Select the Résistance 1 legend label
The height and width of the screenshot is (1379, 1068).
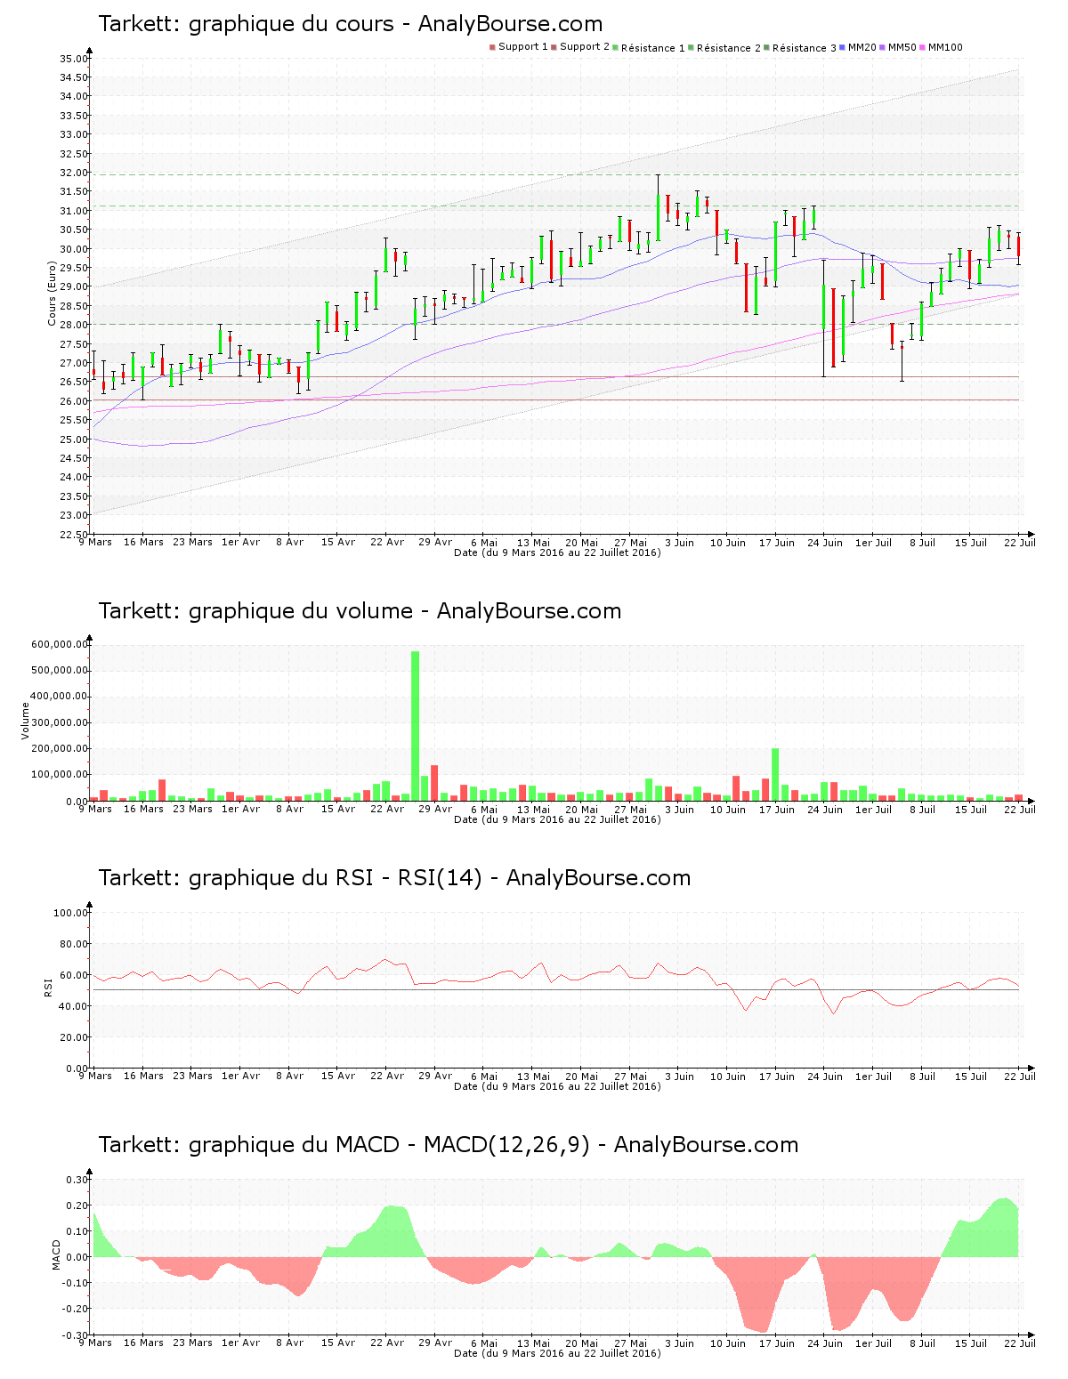click(x=653, y=47)
